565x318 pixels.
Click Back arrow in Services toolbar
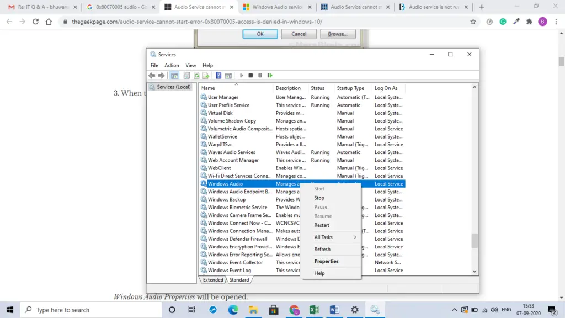152,75
